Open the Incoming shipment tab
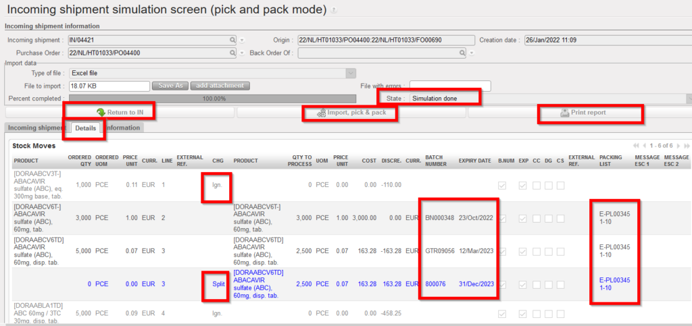This screenshot has height=326, width=692. coord(35,128)
